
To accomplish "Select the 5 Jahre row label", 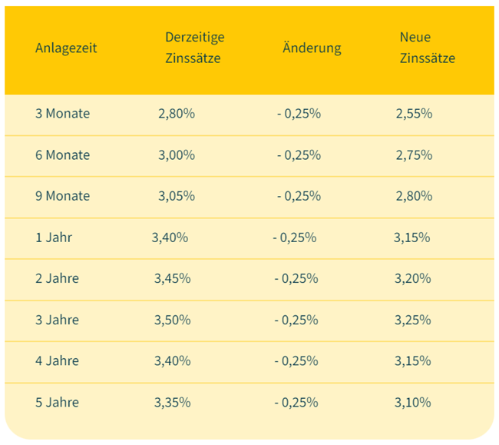I will [57, 402].
